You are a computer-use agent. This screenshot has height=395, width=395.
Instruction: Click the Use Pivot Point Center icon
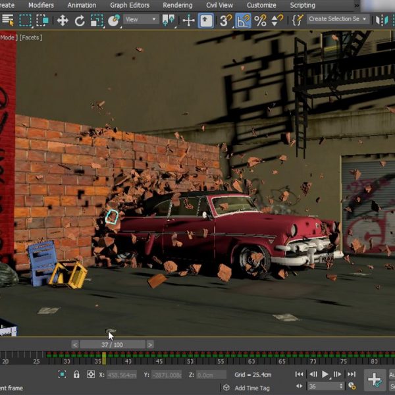[169, 20]
